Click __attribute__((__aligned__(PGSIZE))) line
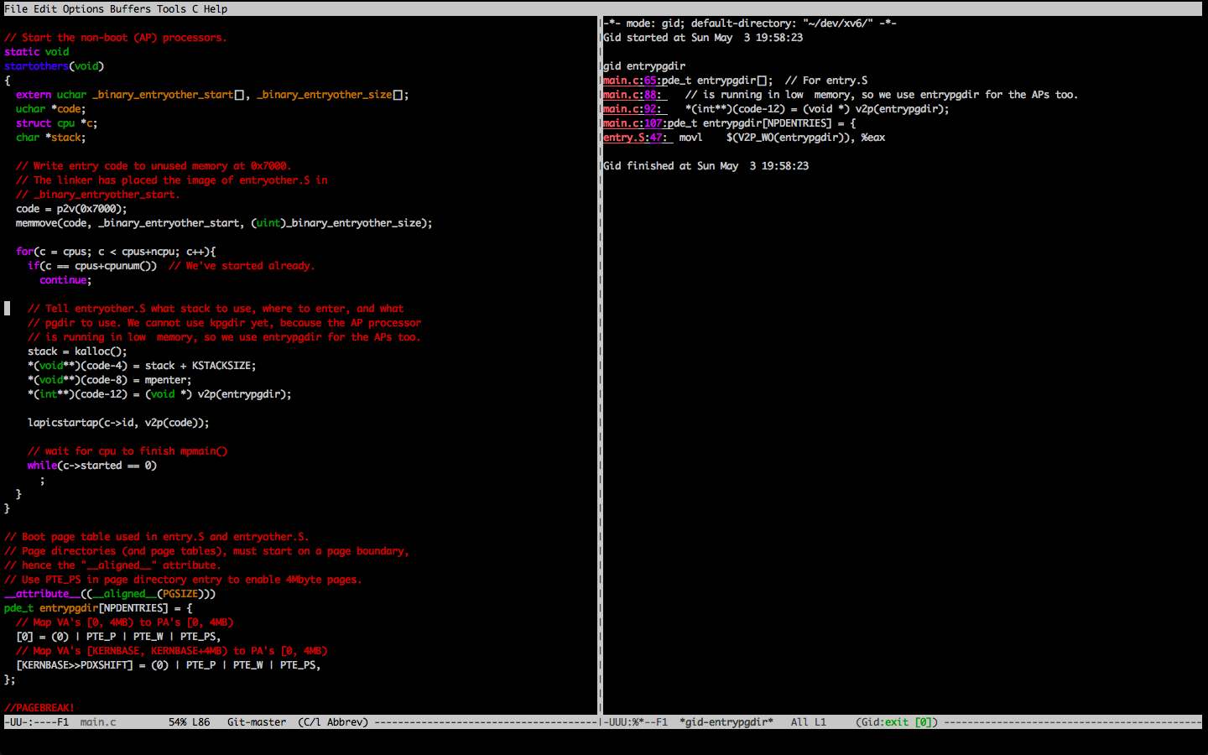Screen dimensions: 1208x755 point(110,594)
